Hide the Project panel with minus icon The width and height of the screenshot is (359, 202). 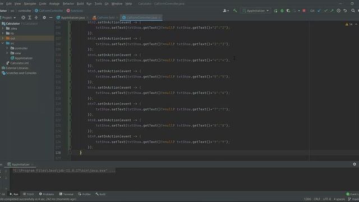click(x=51, y=17)
